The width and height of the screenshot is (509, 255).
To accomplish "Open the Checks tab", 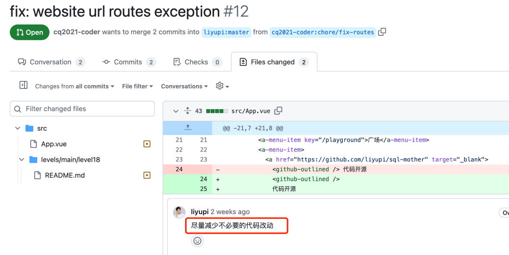I will (x=197, y=62).
